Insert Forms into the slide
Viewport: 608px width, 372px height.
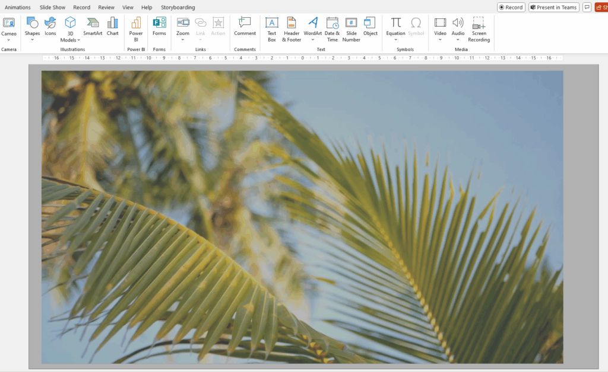pyautogui.click(x=159, y=26)
